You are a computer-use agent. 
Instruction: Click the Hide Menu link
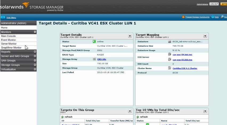click(x=11, y=18)
